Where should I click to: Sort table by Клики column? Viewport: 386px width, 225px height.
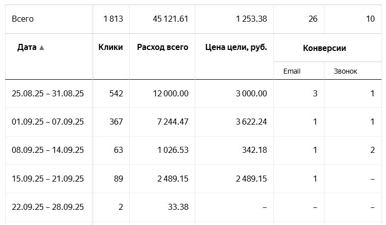pyautogui.click(x=111, y=47)
